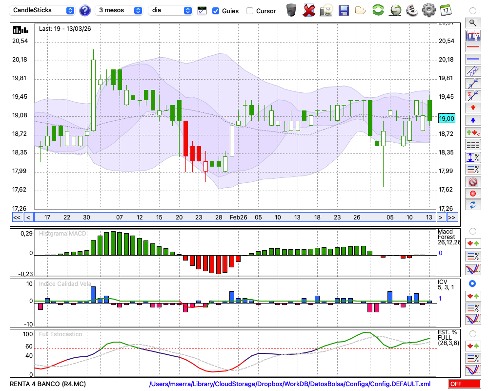Click the blue question mark help icon
Screen dimensions: 488x391
pyautogui.click(x=85, y=10)
